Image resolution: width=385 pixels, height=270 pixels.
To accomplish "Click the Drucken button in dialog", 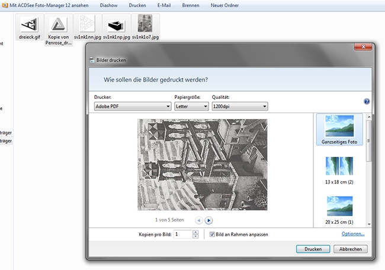I will tap(313, 249).
